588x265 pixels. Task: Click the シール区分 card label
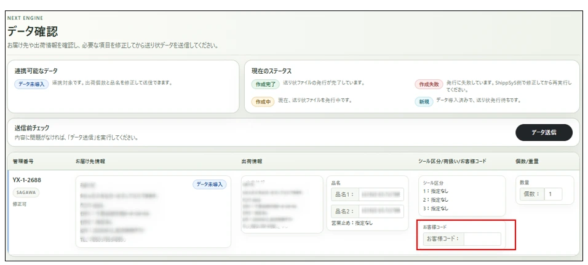tap(433, 183)
